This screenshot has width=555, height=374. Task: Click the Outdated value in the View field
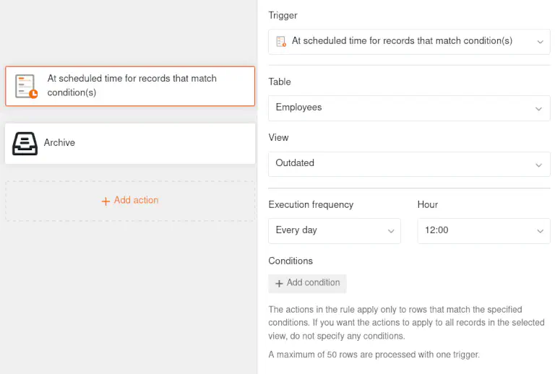(x=295, y=163)
